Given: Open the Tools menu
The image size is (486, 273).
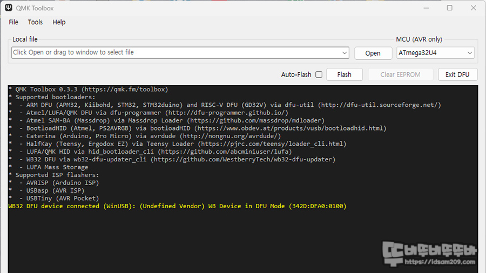Looking at the screenshot, I should pyautogui.click(x=35, y=22).
